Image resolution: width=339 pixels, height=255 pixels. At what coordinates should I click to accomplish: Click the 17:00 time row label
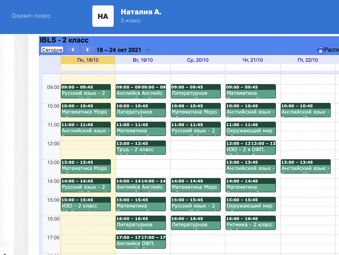point(53,238)
